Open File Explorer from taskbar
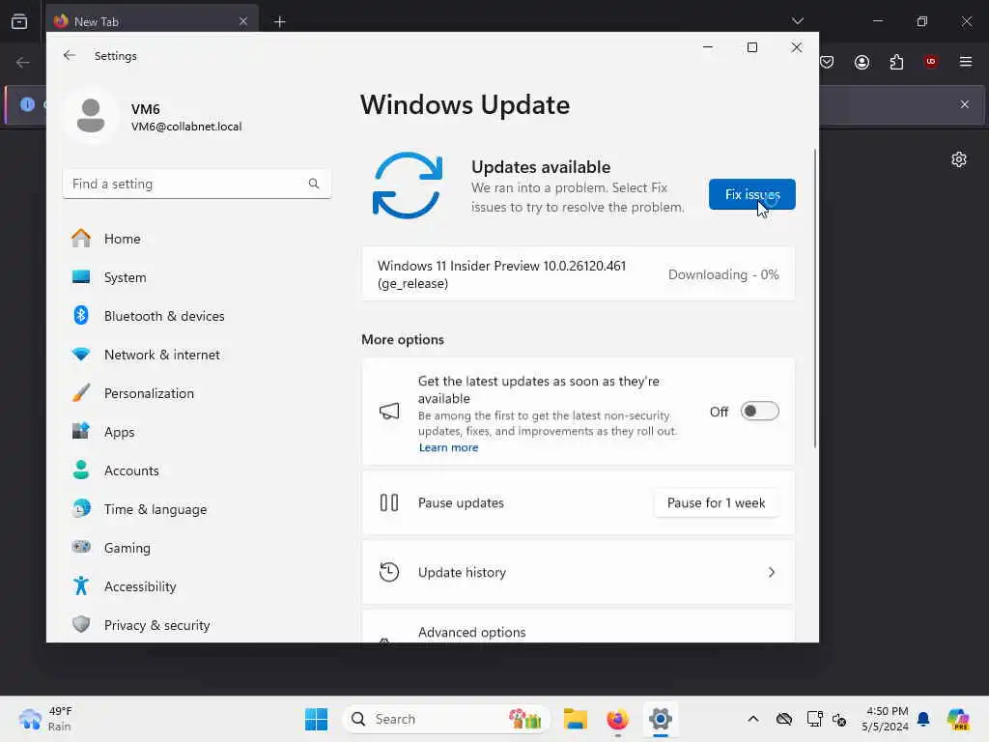This screenshot has width=989, height=742. pyautogui.click(x=576, y=719)
